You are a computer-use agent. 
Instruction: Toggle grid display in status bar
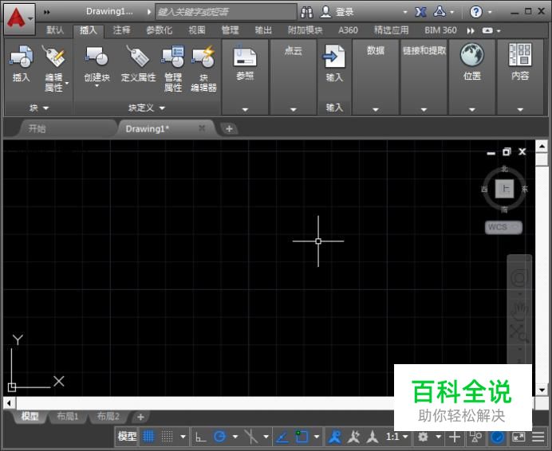[x=149, y=437]
